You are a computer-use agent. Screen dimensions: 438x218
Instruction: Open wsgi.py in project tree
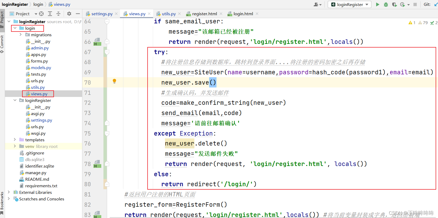click(x=38, y=133)
